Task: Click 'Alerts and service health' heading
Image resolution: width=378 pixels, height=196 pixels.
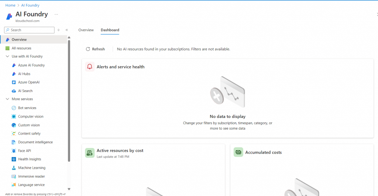Action: point(121,67)
